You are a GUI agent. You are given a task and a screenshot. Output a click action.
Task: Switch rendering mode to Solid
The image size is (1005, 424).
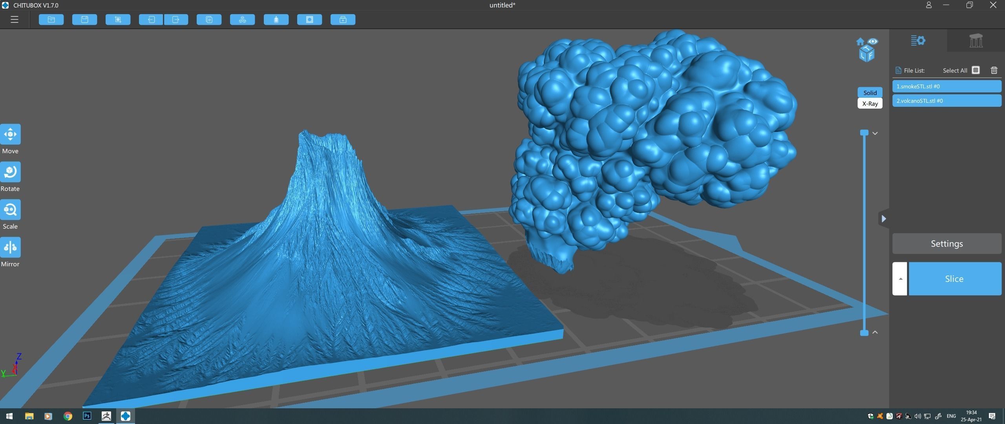click(x=870, y=93)
